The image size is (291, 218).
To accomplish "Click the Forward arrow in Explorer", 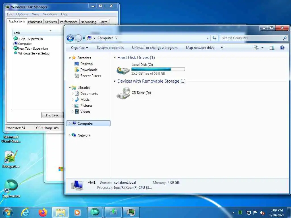I will pyautogui.click(x=78, y=38).
